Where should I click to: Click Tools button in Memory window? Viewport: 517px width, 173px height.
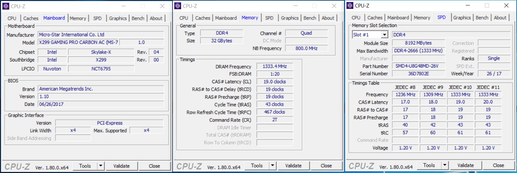point(257,165)
